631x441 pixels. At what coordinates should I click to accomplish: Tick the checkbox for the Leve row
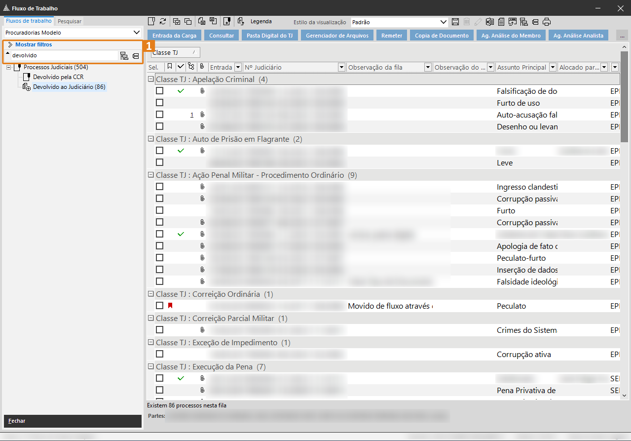point(159,162)
